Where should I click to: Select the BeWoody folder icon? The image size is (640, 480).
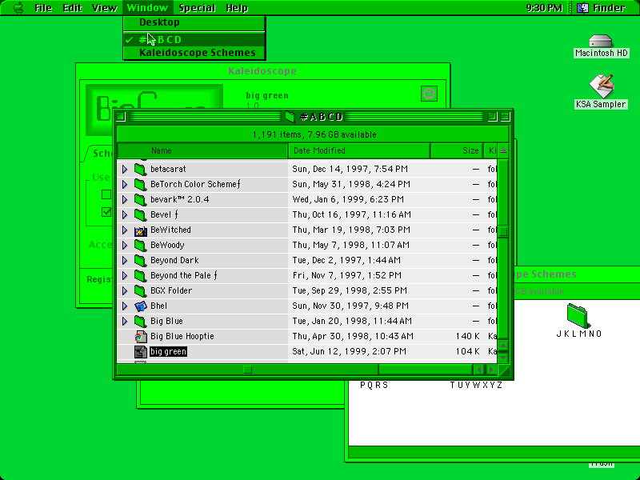(x=141, y=246)
